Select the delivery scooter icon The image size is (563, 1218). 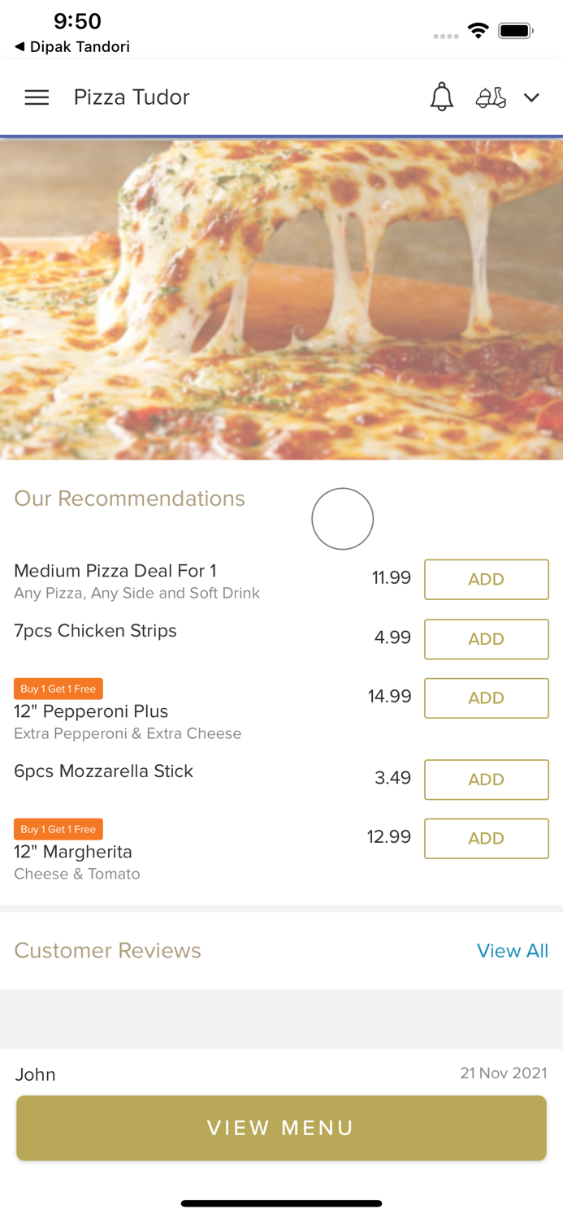491,97
